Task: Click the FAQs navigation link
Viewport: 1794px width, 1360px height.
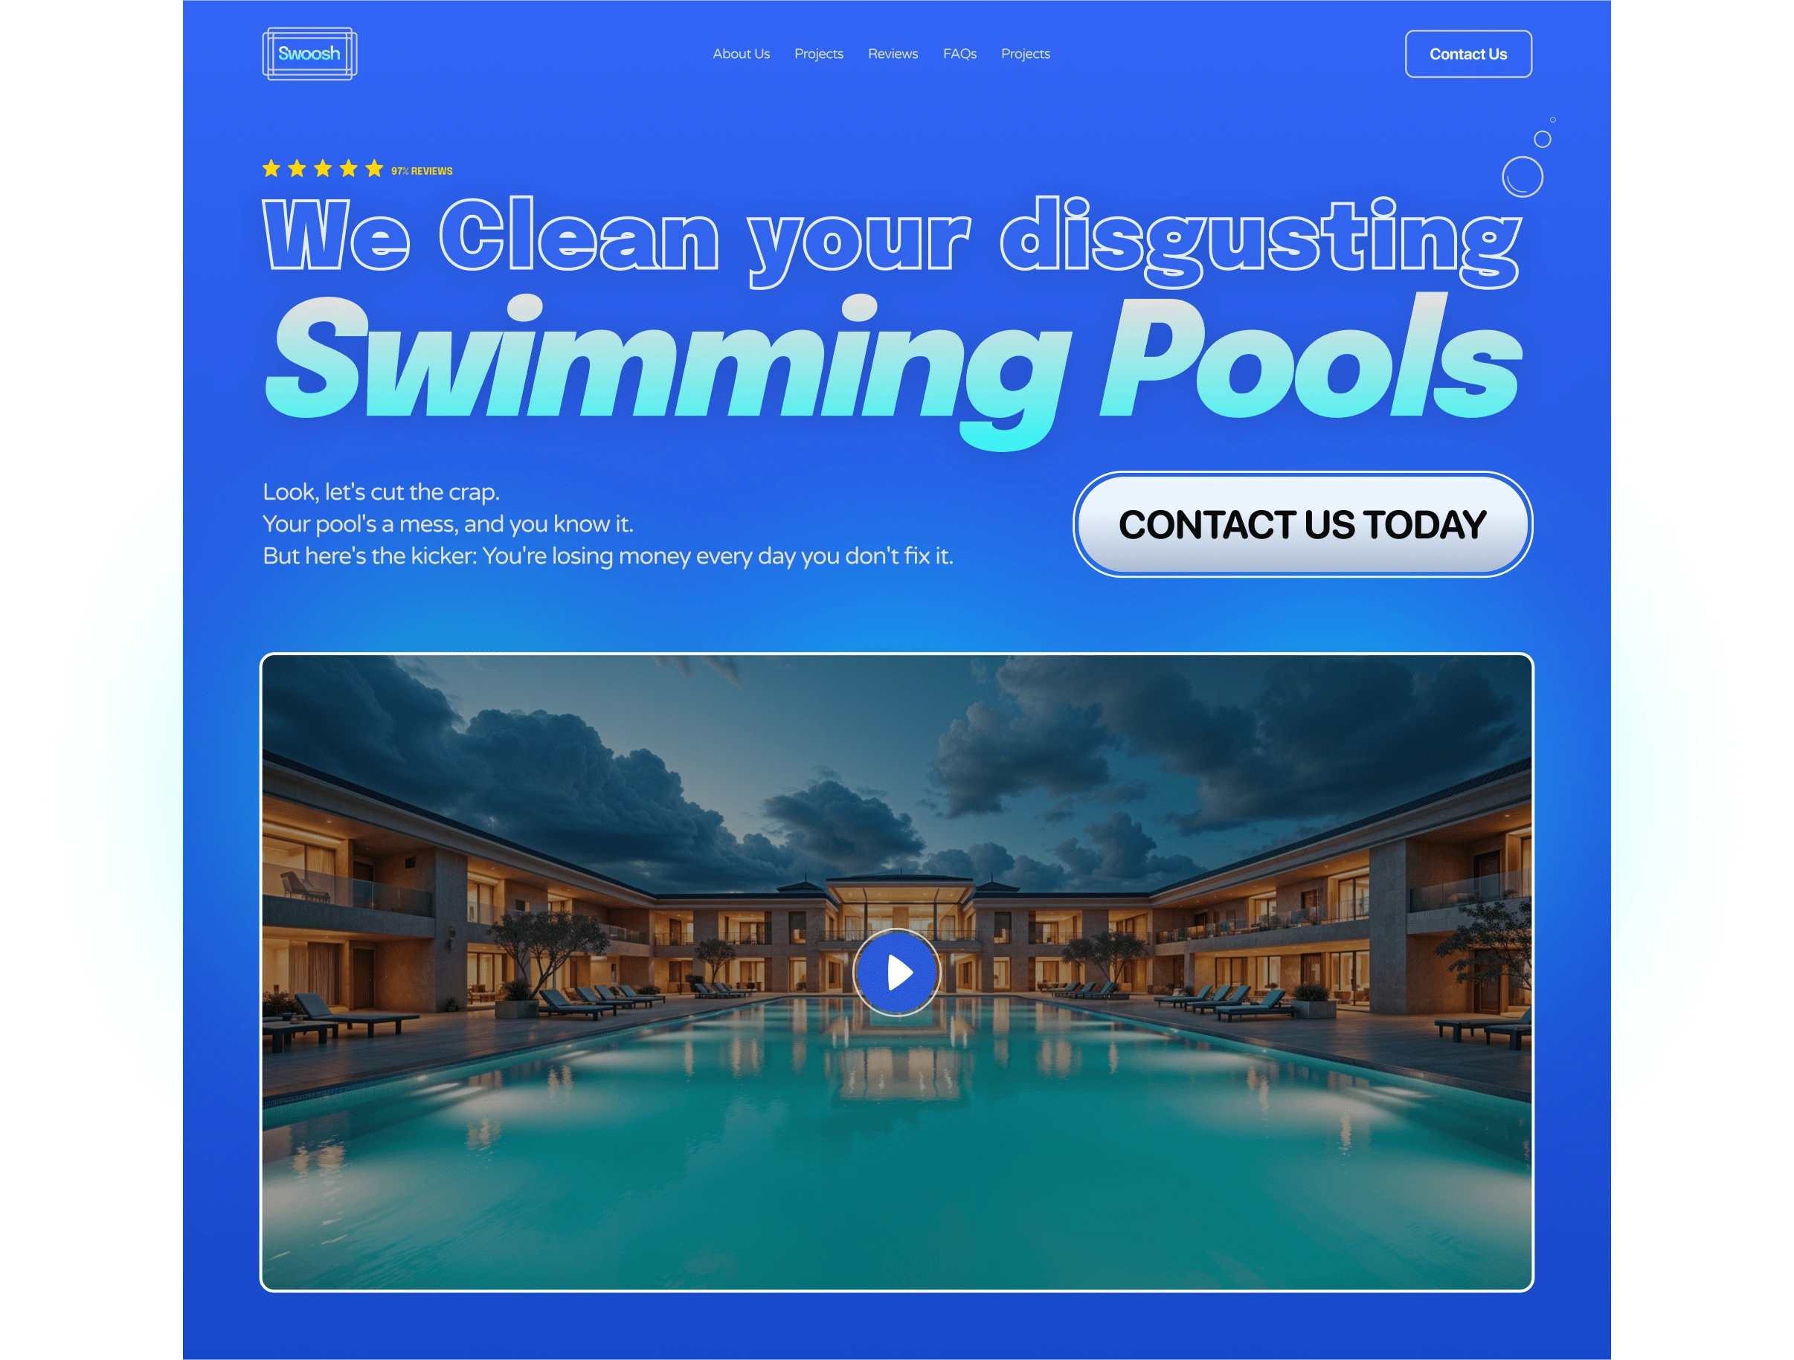Action: pos(957,54)
